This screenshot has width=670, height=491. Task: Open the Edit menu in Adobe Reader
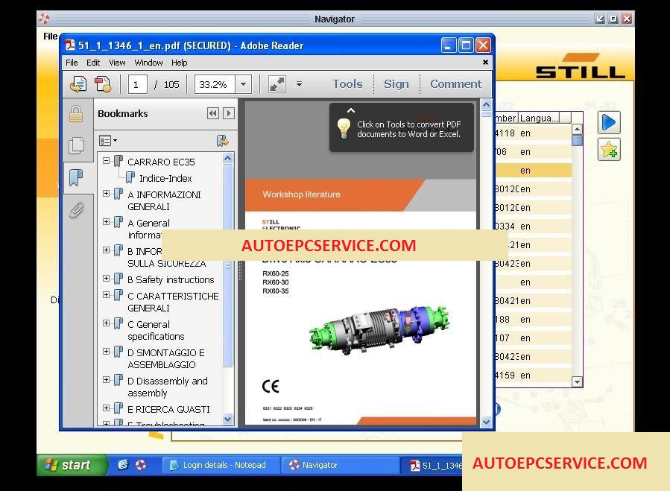point(93,63)
